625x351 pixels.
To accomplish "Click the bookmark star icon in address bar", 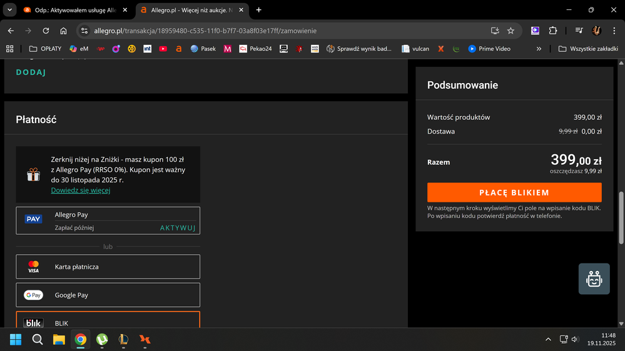I will tap(511, 31).
